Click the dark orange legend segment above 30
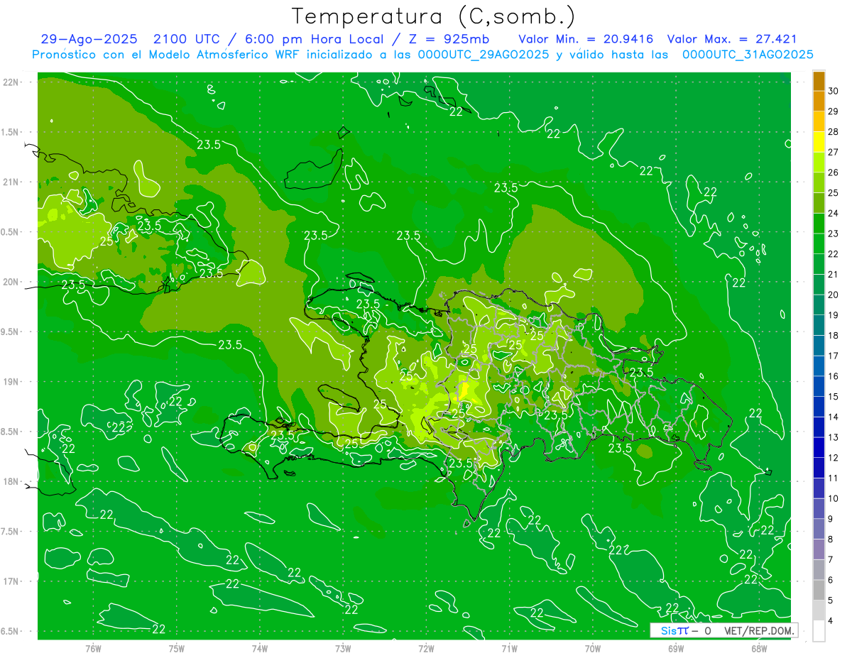 (819, 81)
